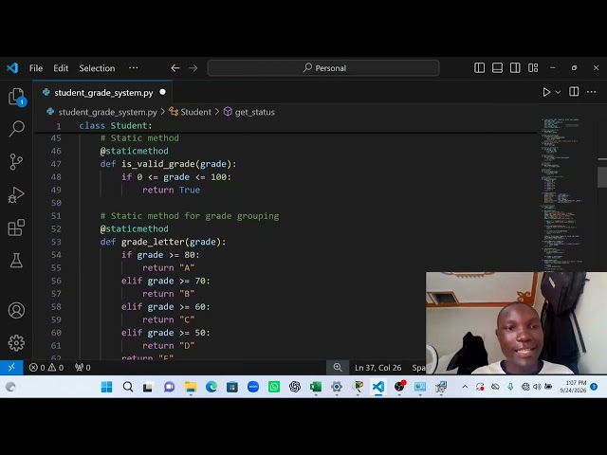Click the webcam video overlay

click(x=516, y=323)
